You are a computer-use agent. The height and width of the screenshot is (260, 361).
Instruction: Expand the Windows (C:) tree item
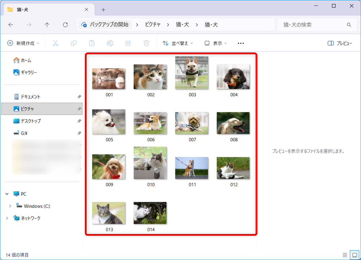[10, 206]
